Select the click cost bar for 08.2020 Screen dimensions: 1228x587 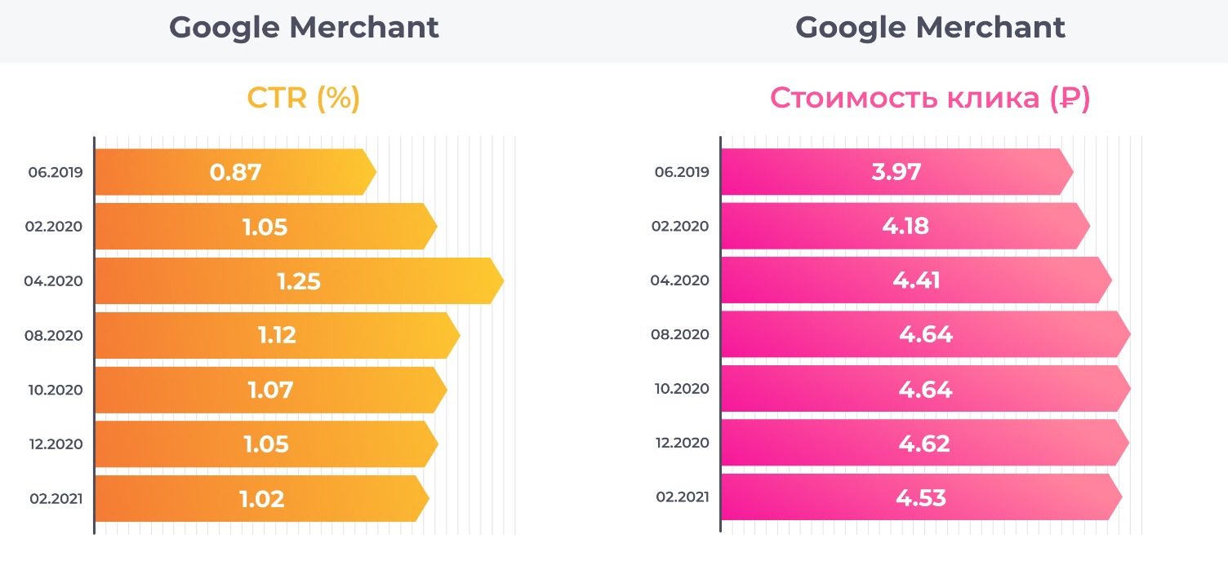tap(925, 334)
